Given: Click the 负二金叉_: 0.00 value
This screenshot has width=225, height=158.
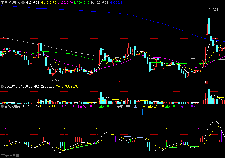Looking at the screenshot, I should pyautogui.click(x=153, y=106).
